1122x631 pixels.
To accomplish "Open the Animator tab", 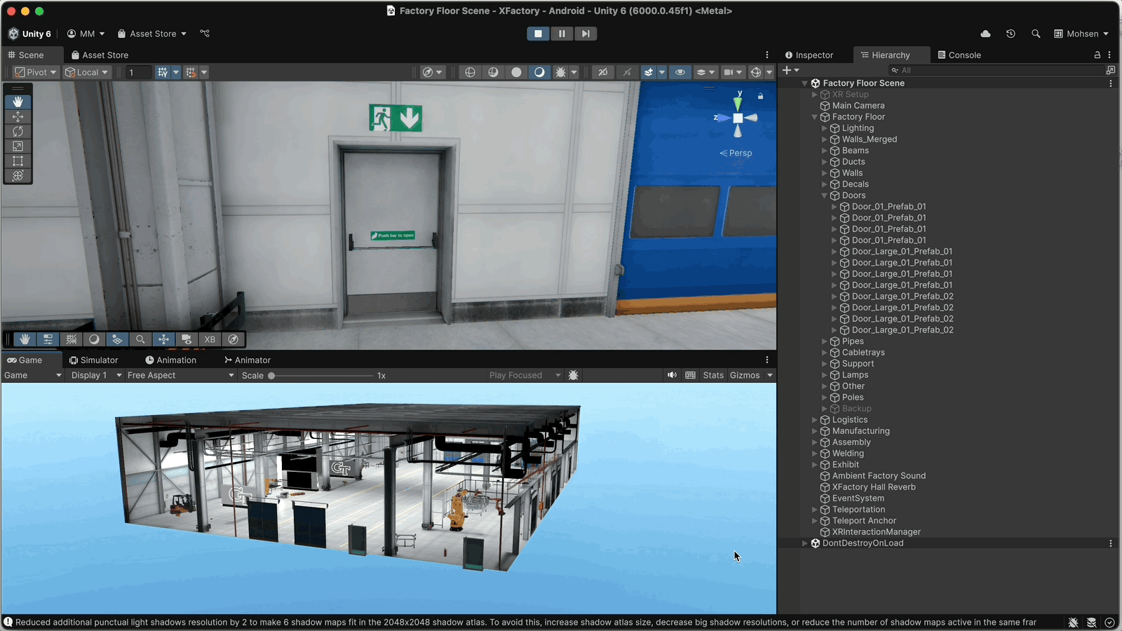I will coord(248,360).
